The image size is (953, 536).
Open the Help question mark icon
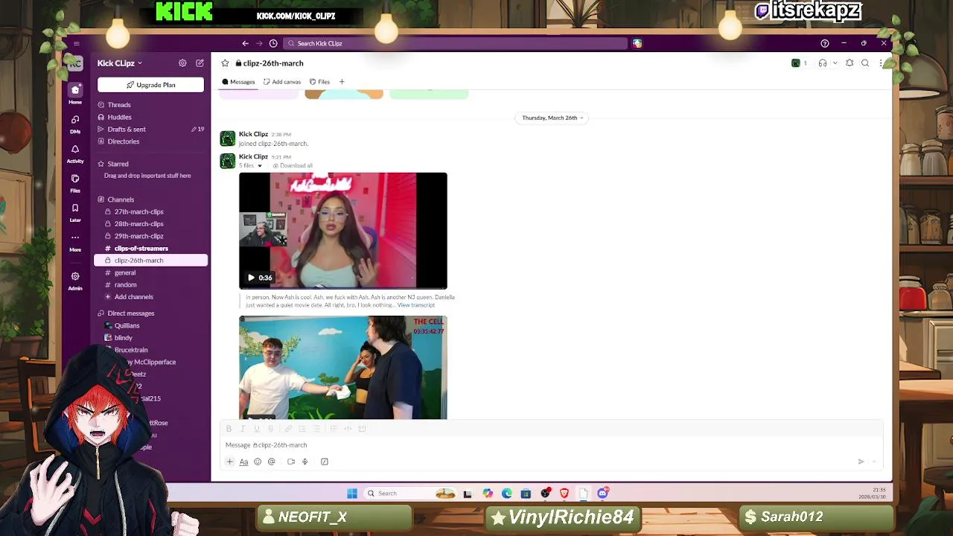(x=824, y=43)
